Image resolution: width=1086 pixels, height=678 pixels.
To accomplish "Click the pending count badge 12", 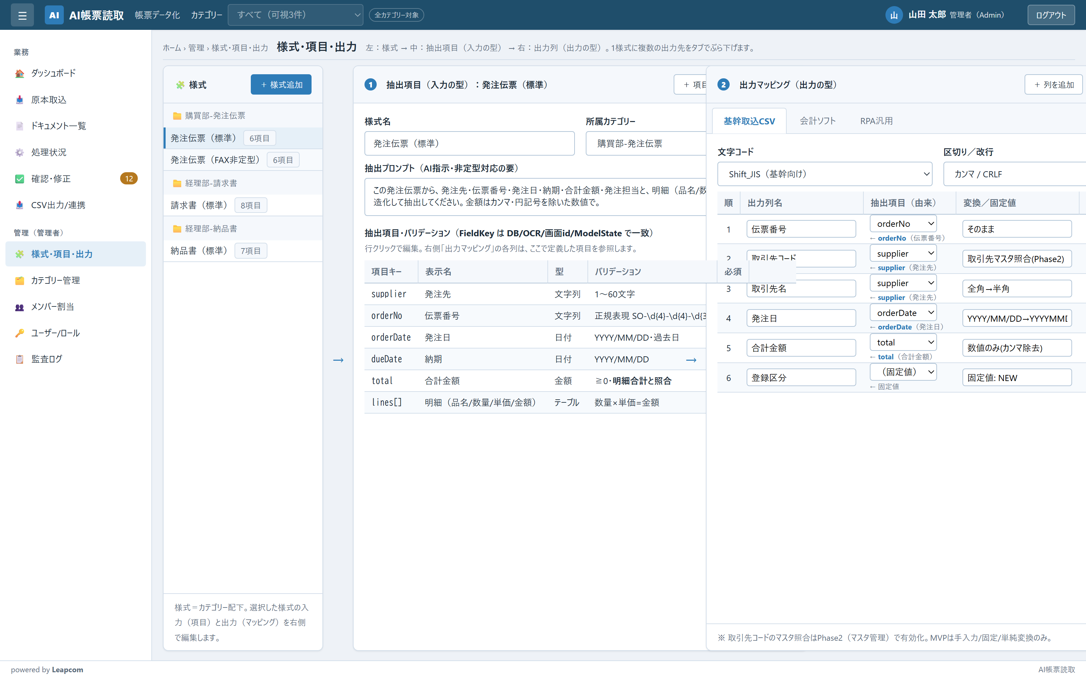I will [129, 178].
